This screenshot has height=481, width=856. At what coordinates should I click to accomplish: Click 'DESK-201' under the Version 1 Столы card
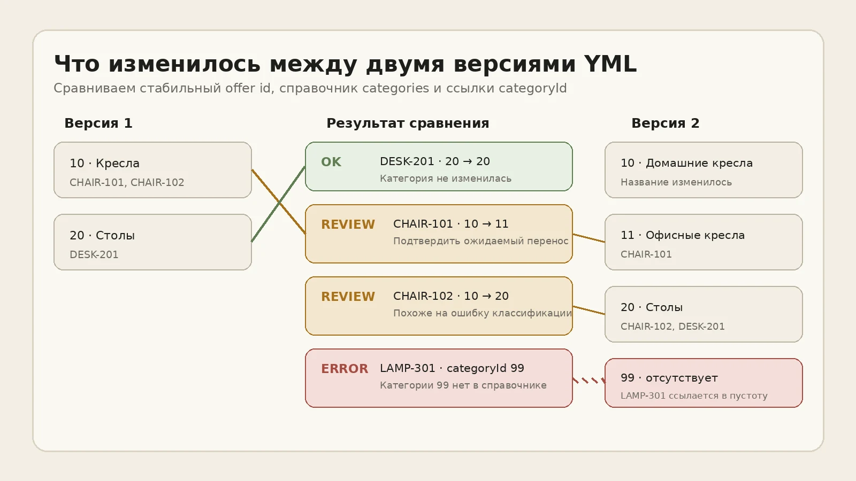click(x=94, y=254)
